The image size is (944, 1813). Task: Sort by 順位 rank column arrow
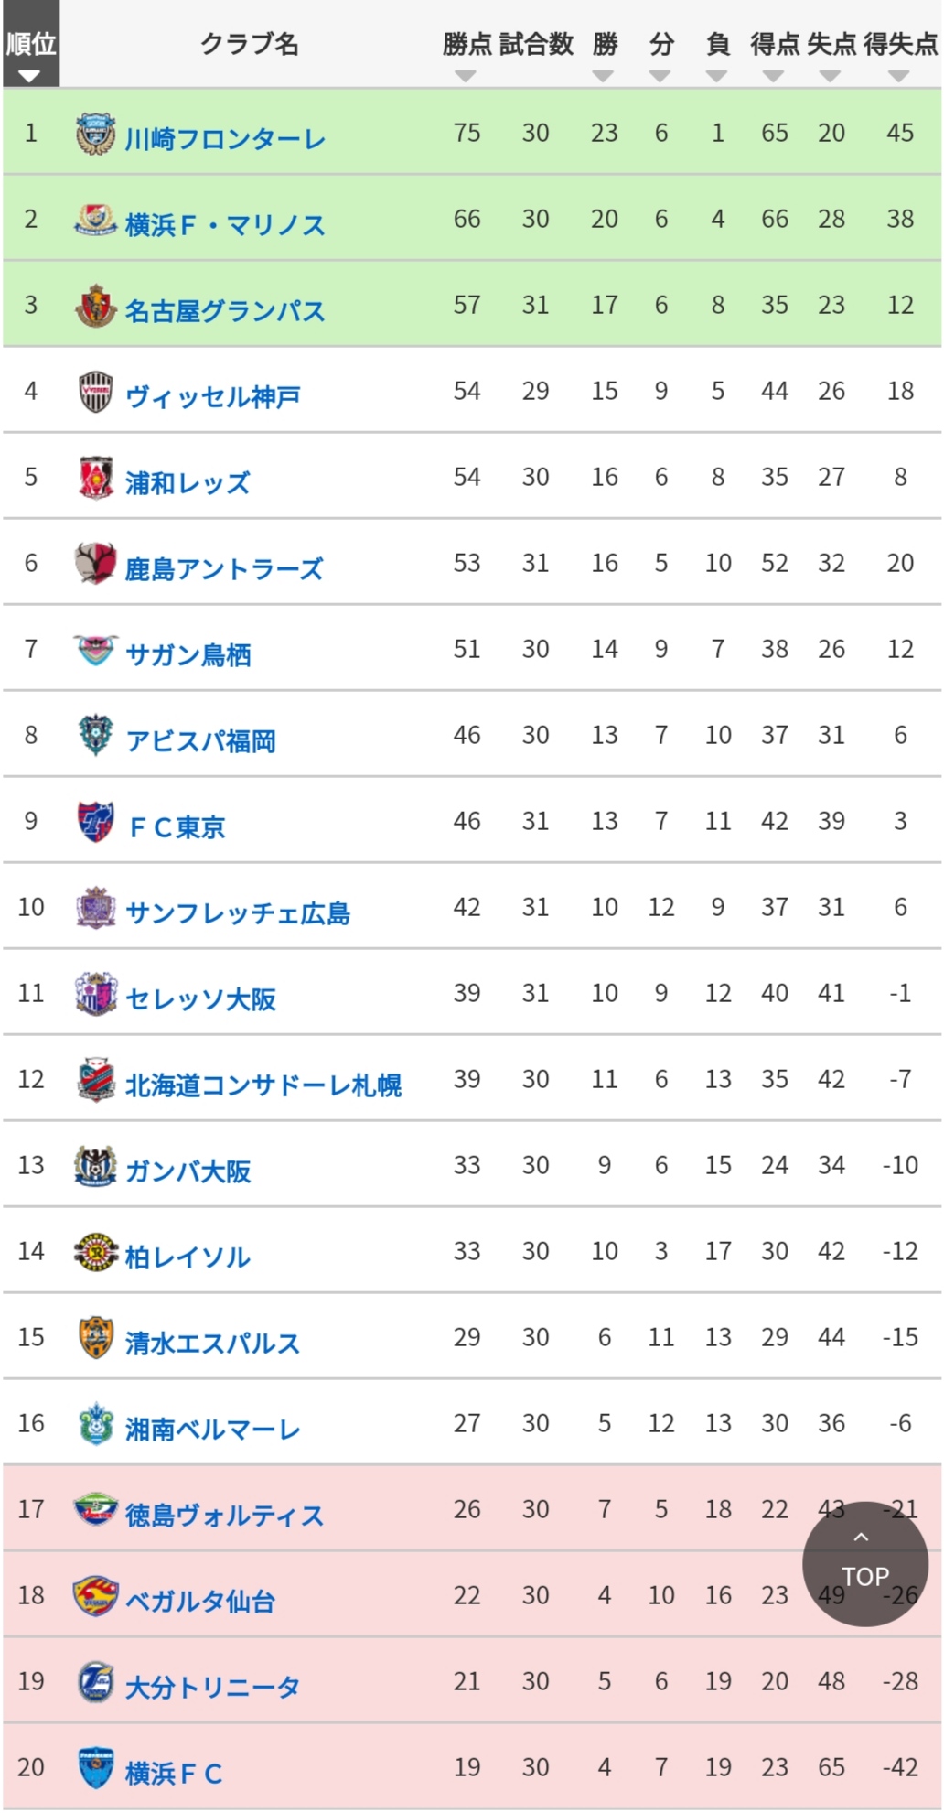click(x=30, y=77)
